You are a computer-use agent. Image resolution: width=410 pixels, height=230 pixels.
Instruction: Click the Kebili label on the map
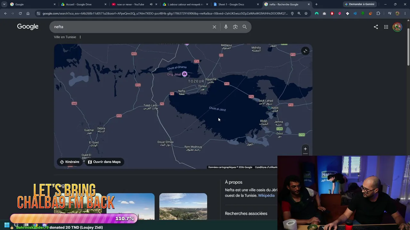(275, 109)
